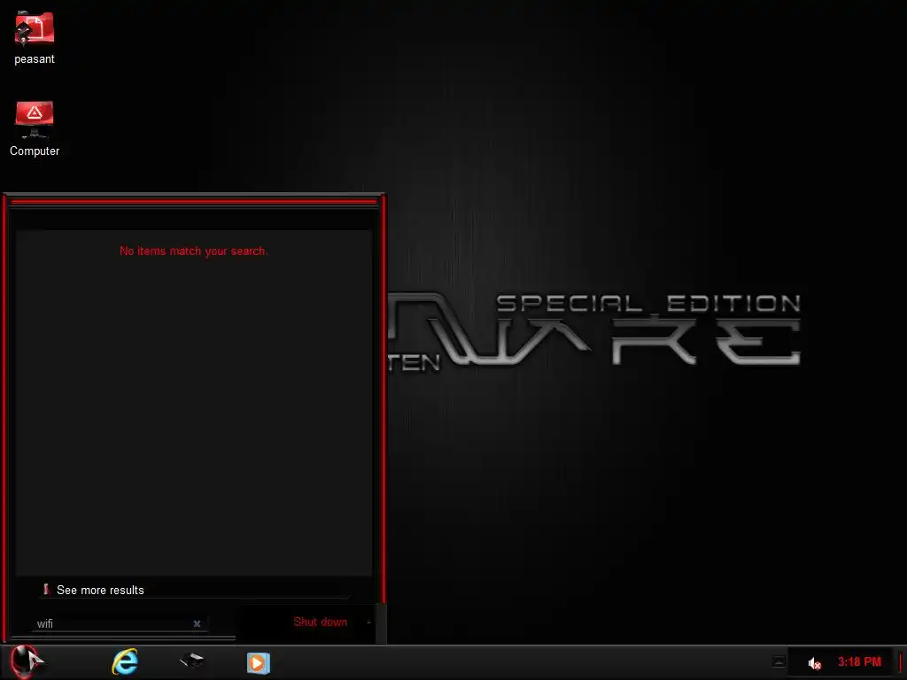The image size is (907, 680).
Task: Open the Computer desktop icon
Action: pyautogui.click(x=35, y=128)
